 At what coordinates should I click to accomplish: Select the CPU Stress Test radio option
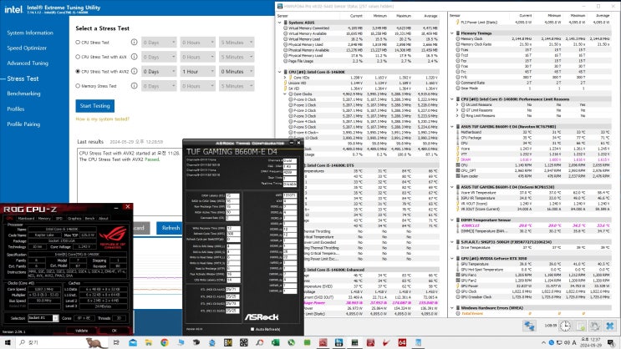click(79, 42)
